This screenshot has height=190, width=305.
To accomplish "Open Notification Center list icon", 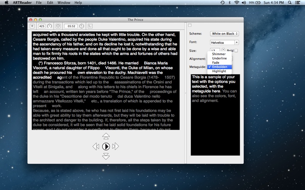I will click(x=297, y=3).
